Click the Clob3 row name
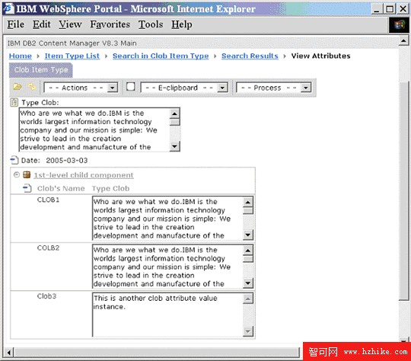411x361 pixels. point(46,296)
